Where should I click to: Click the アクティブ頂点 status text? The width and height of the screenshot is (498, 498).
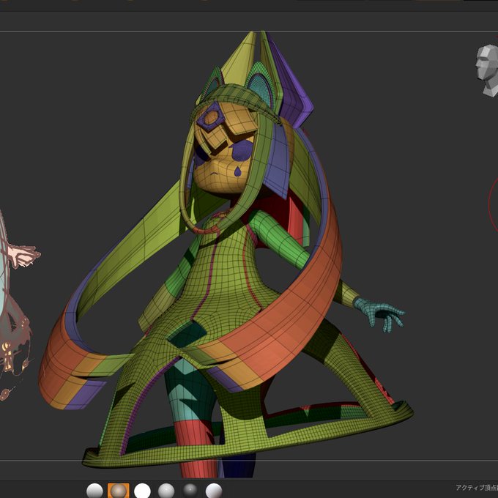coord(477,488)
